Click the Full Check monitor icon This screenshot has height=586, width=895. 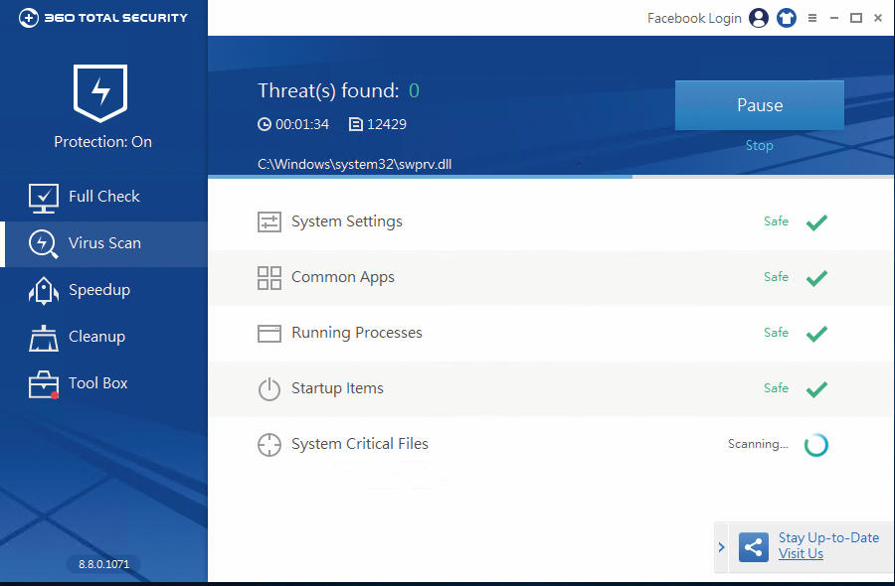(x=44, y=199)
